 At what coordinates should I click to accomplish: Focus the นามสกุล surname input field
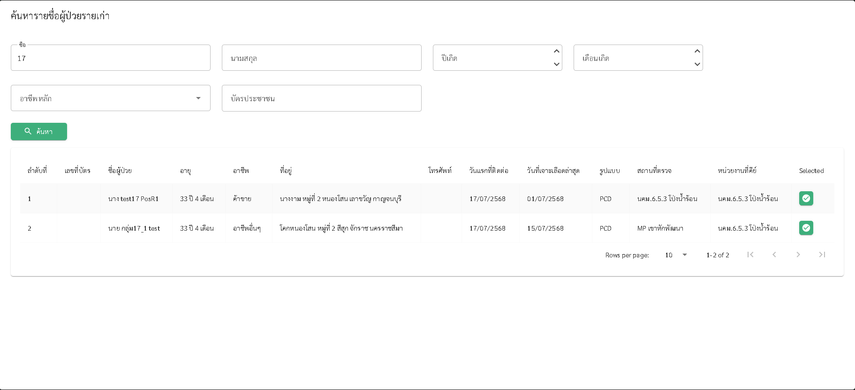pos(321,58)
